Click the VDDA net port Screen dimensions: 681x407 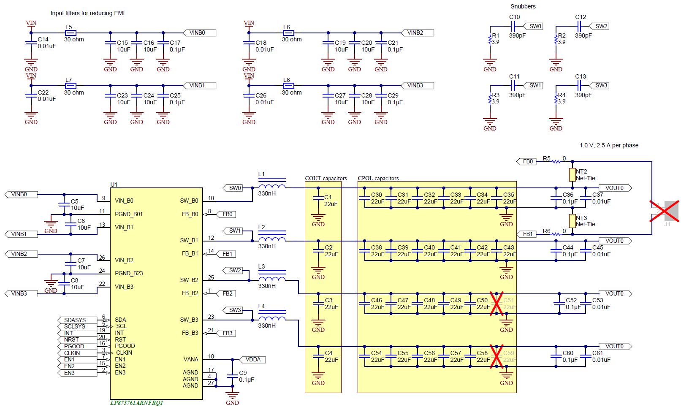tap(253, 360)
